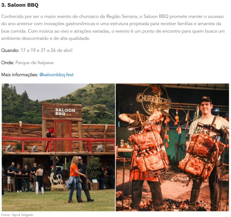Click the 'Quando:' label
The height and width of the screenshot is (217, 231).
click(x=10, y=50)
